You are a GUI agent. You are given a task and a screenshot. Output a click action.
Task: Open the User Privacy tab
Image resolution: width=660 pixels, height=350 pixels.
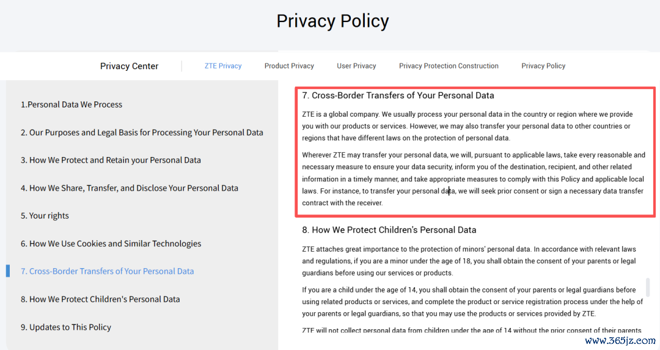pyautogui.click(x=356, y=65)
